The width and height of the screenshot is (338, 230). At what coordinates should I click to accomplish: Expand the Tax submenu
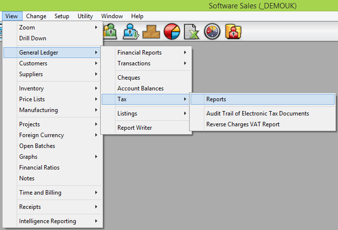point(145,99)
